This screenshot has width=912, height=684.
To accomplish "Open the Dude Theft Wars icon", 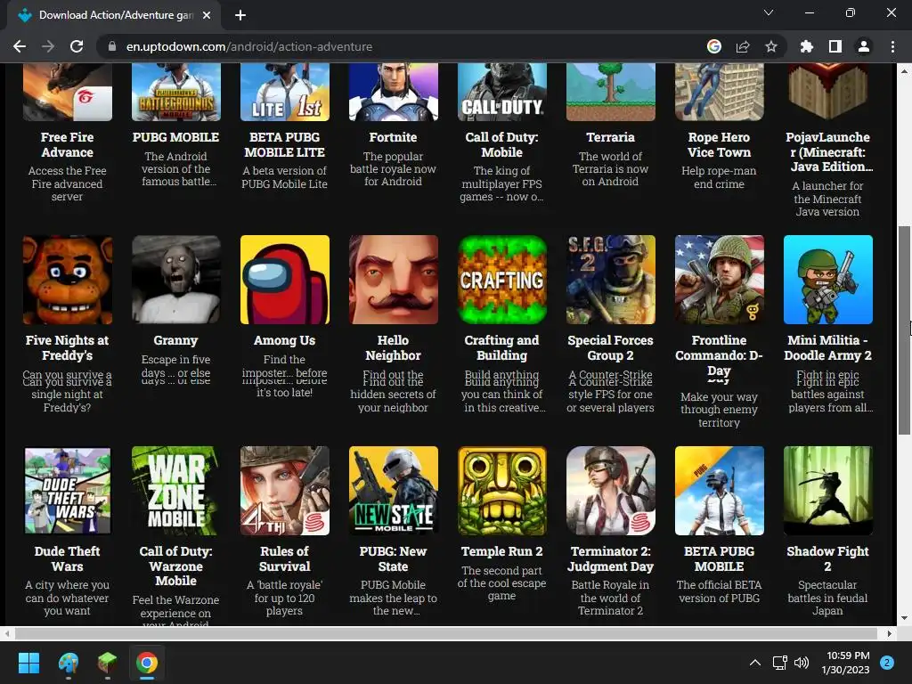I will (68, 491).
